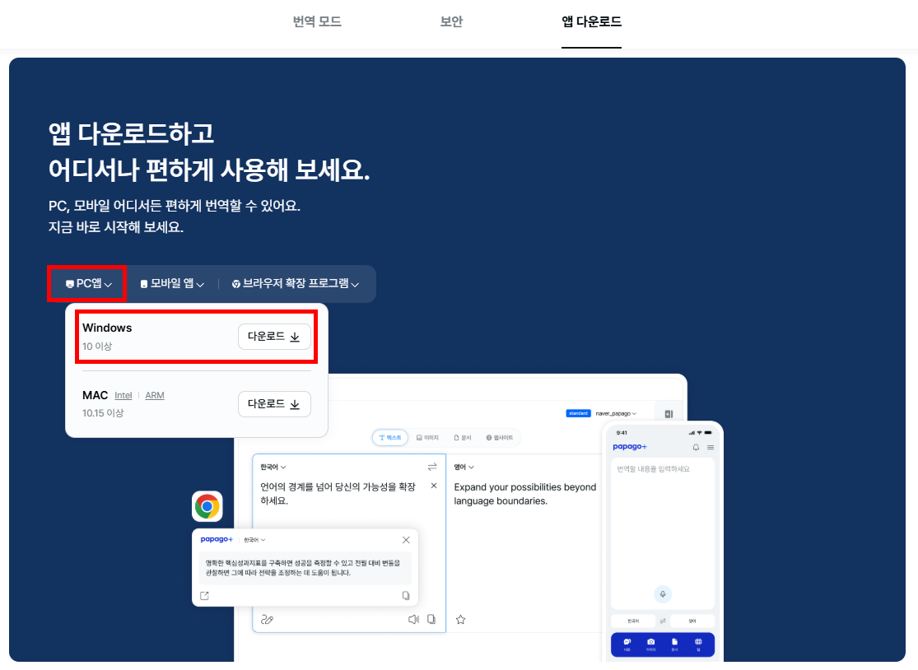Select the 텍스트 mode tab
This screenshot has width=918, height=670.
(x=390, y=438)
